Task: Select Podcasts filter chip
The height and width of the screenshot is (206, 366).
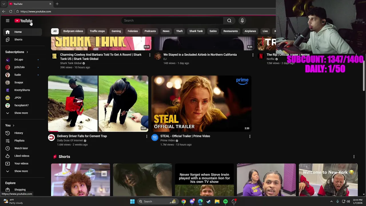Action: 150,31
